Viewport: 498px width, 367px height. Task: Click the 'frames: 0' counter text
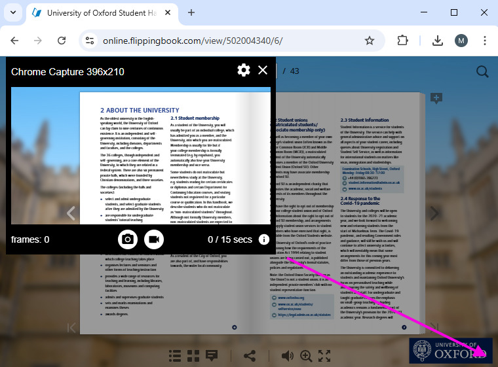[30, 239]
